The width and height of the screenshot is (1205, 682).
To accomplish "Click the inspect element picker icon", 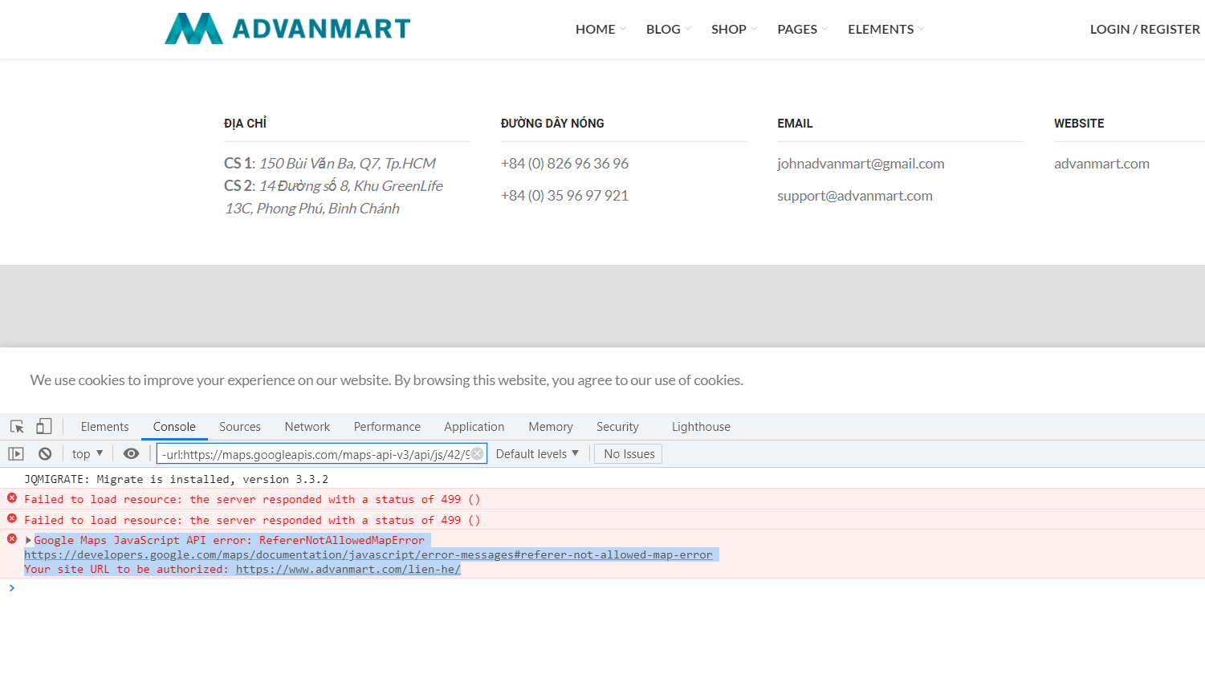I will click(x=17, y=427).
